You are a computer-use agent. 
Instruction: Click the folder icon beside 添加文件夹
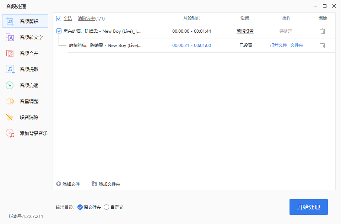point(94,184)
